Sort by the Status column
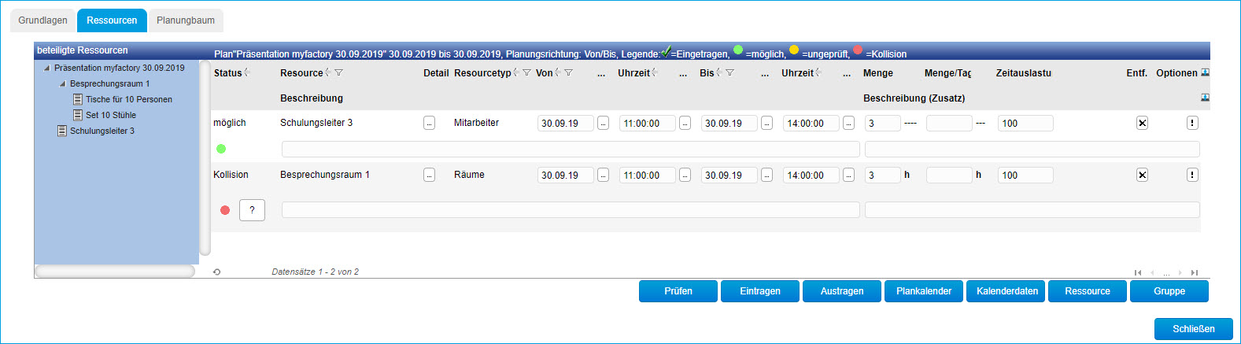1241x344 pixels. 247,72
